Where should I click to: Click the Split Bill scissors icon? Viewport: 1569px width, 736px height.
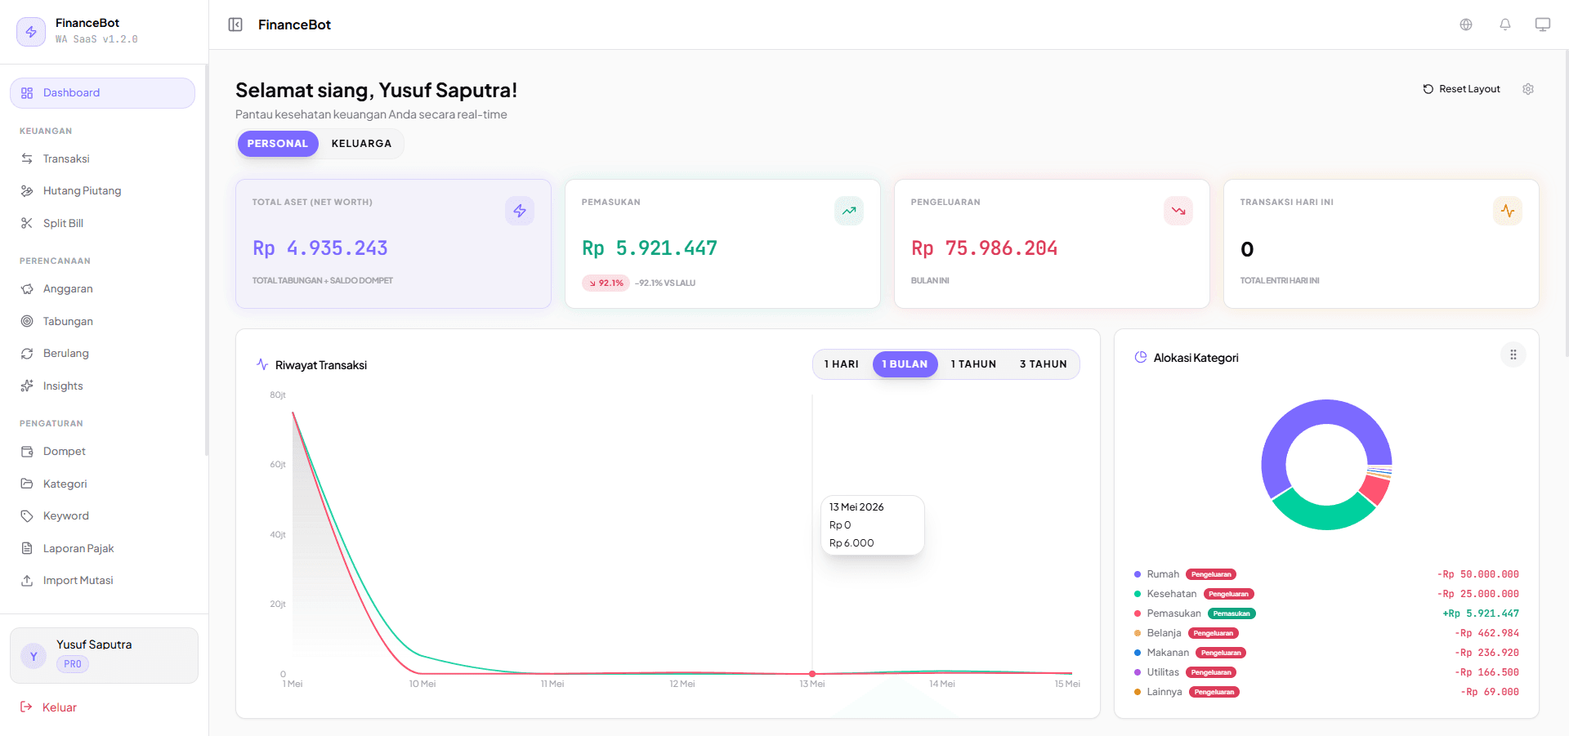tap(27, 223)
